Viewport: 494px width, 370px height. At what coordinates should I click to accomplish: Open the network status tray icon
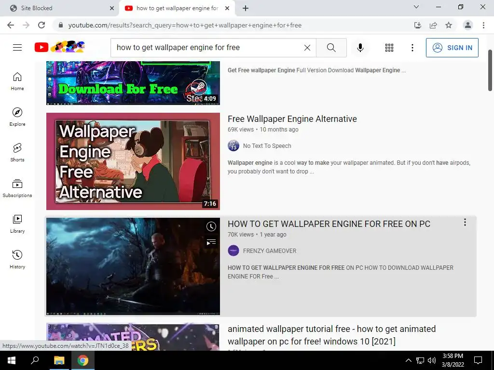pos(420,360)
